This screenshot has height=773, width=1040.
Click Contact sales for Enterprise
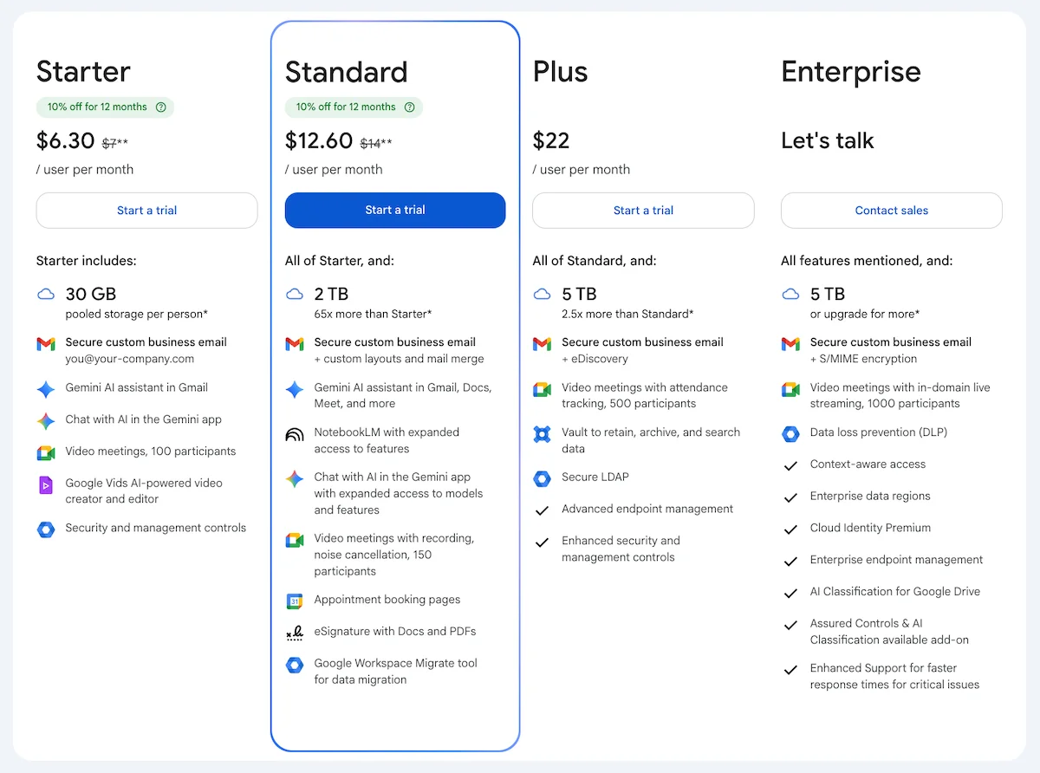click(x=891, y=210)
